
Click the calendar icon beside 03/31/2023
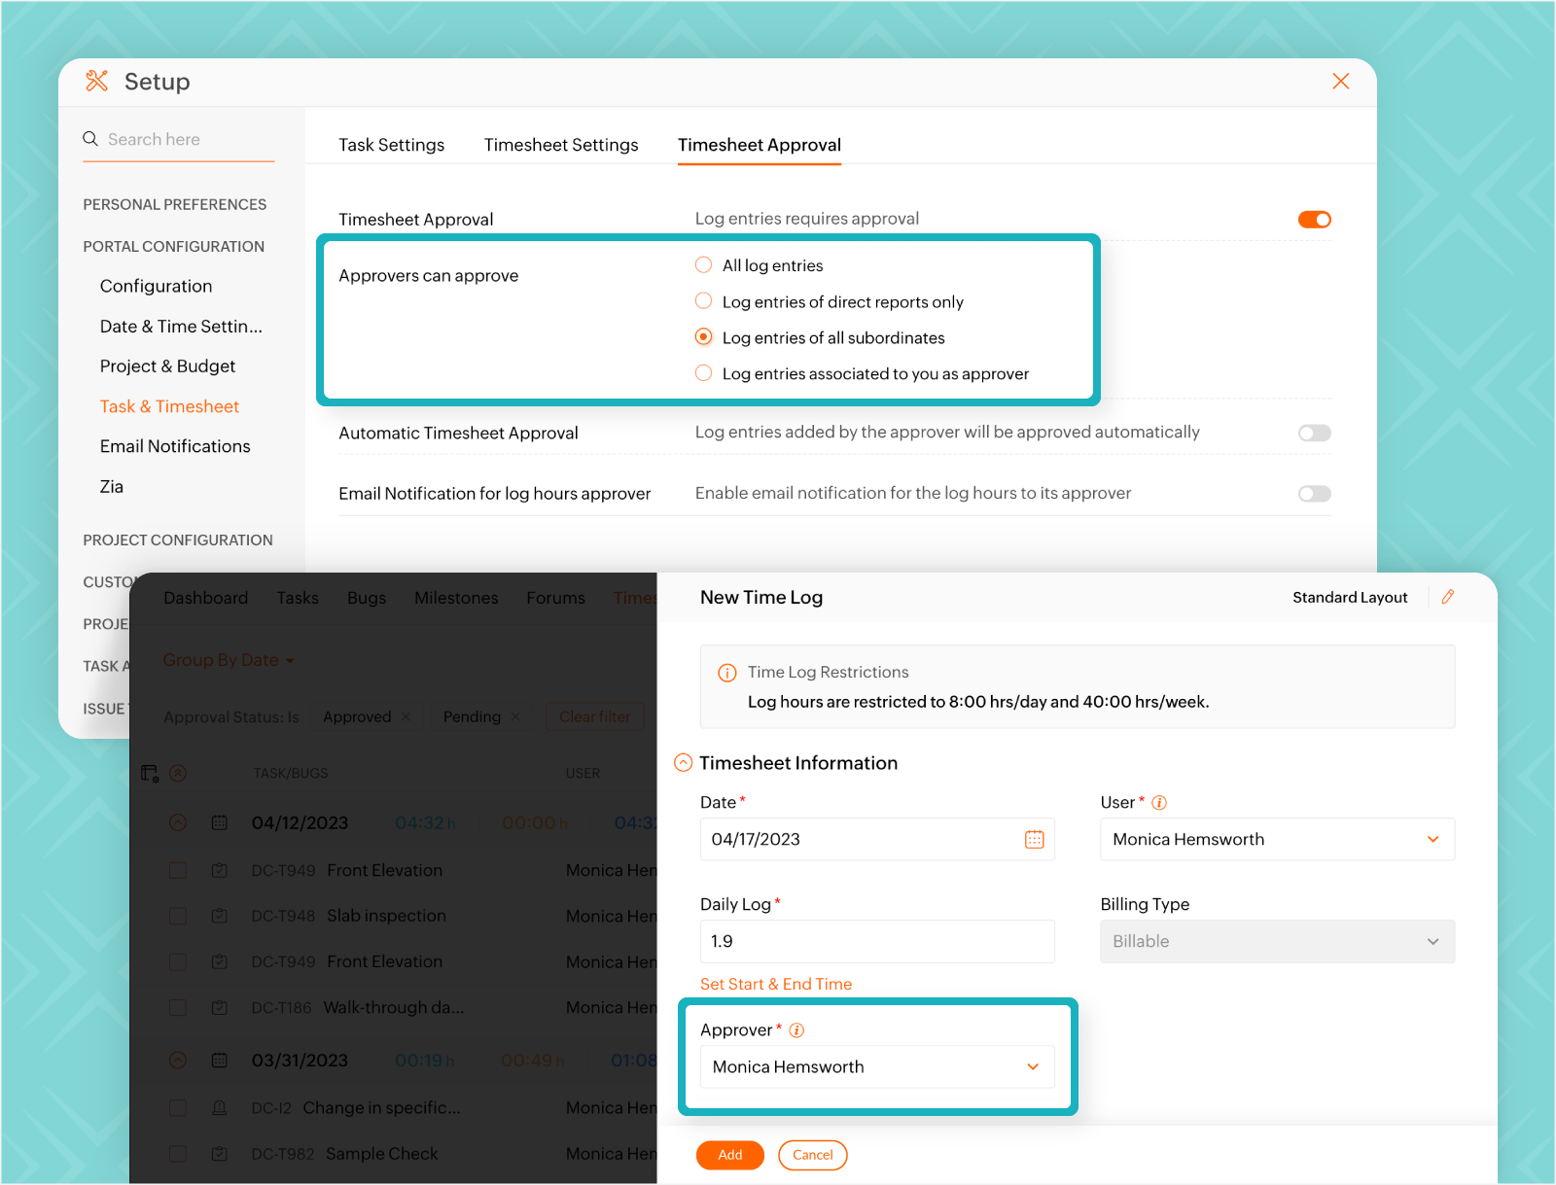tap(220, 1061)
